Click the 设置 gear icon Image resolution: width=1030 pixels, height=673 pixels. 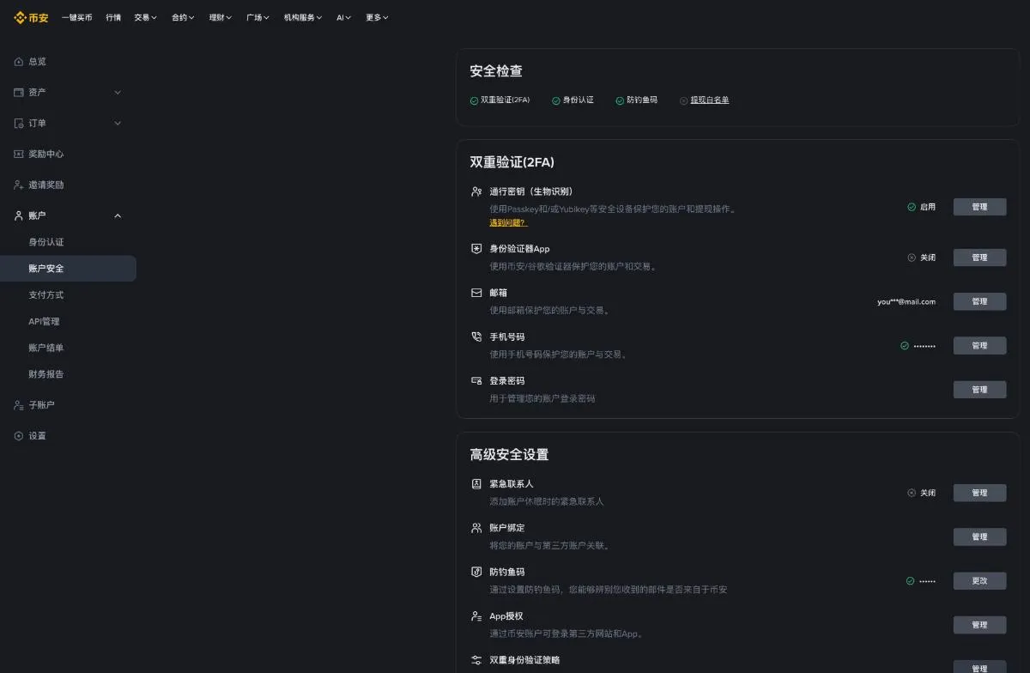click(x=19, y=435)
